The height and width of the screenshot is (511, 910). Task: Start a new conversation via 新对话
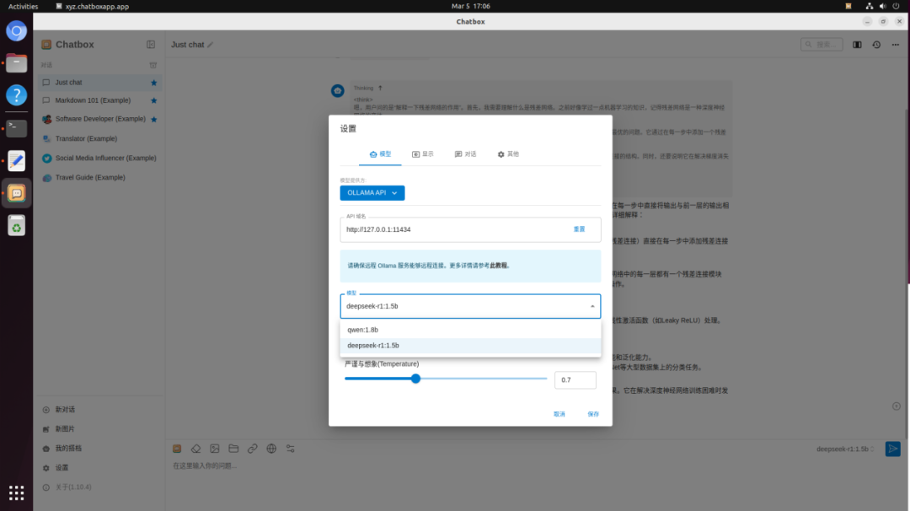pyautogui.click(x=99, y=410)
